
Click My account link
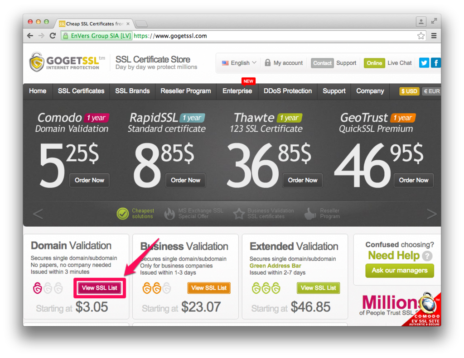[288, 63]
